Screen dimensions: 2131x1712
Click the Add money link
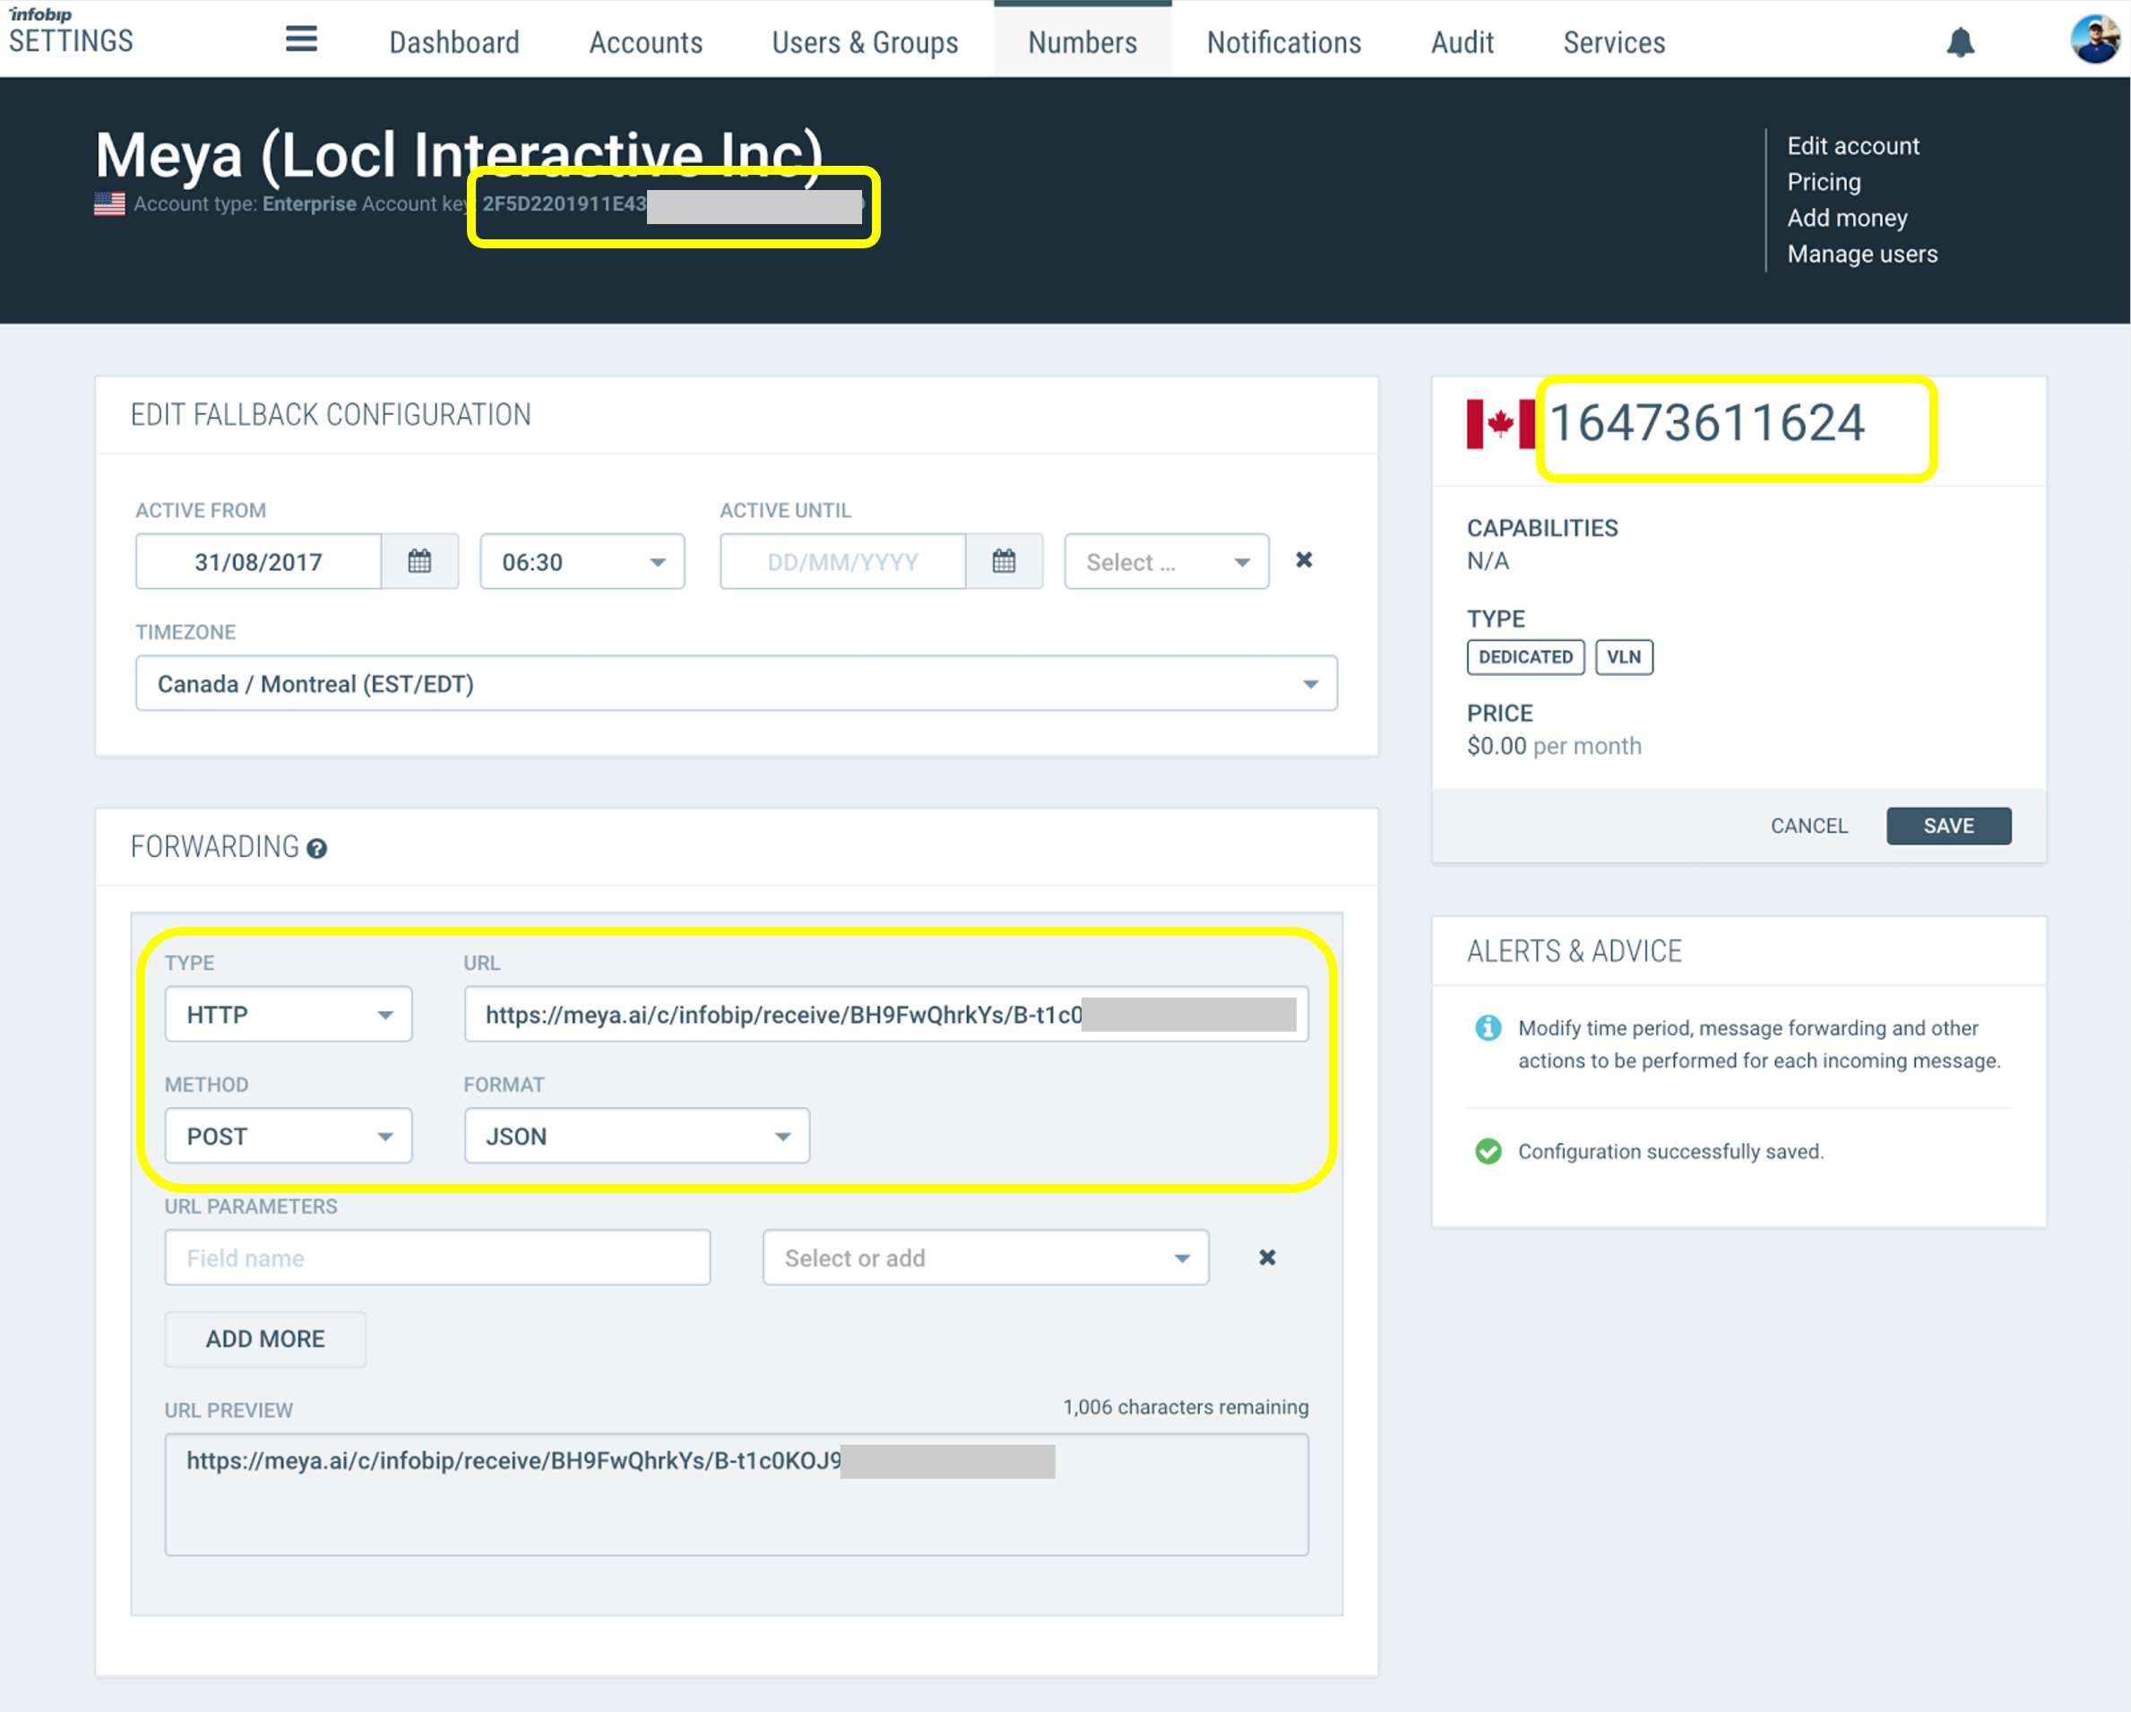[1846, 218]
